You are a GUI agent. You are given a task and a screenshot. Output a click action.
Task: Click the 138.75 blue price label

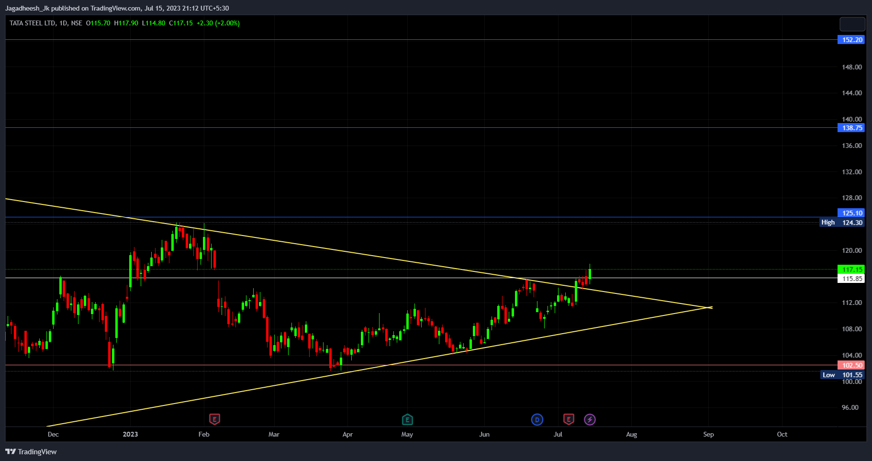852,128
